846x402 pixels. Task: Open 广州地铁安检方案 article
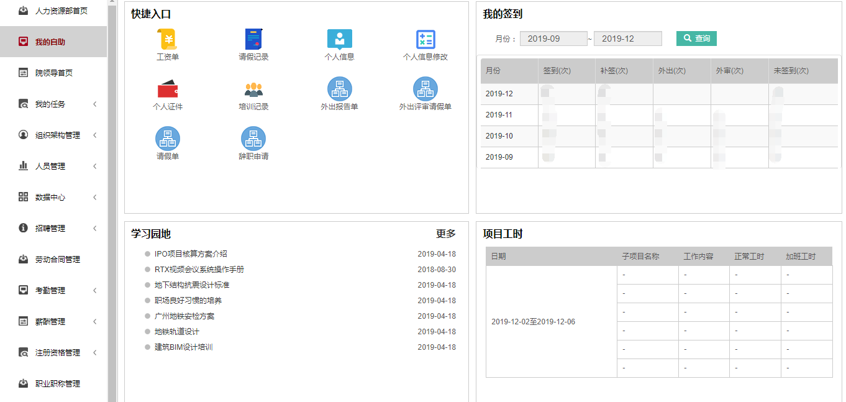click(184, 316)
